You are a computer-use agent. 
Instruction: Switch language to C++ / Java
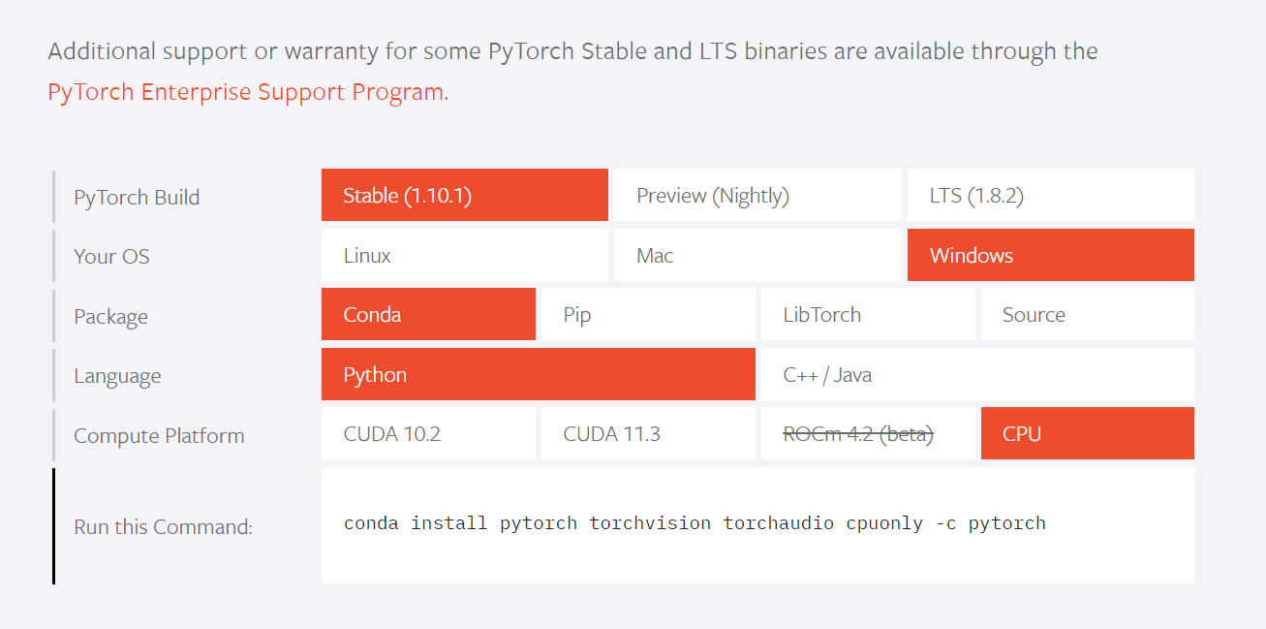point(976,374)
